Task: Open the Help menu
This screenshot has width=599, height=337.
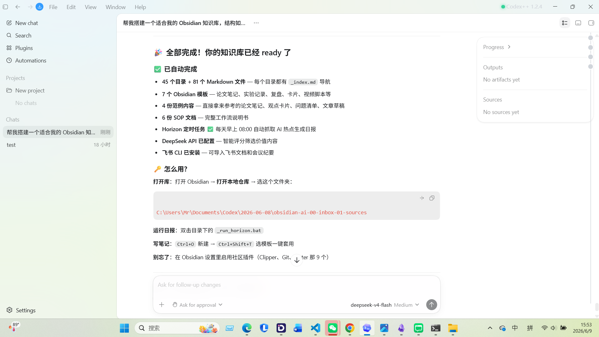Action: click(x=140, y=7)
